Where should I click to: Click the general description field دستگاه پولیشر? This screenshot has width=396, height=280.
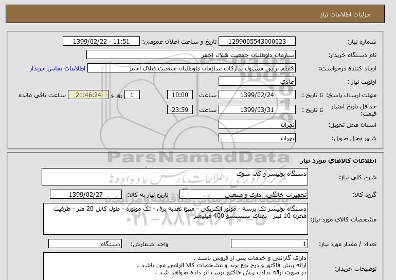(175, 177)
